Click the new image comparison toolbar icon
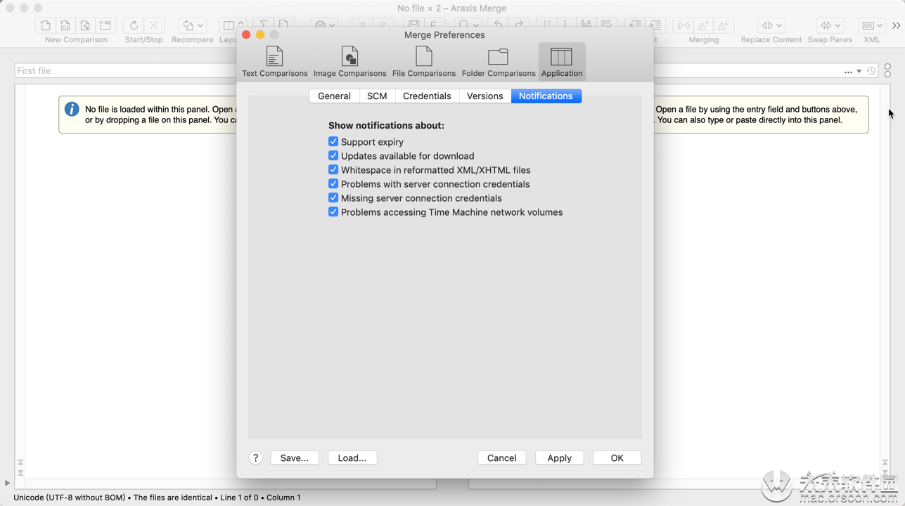Screen dimensions: 905x506 click(85, 25)
